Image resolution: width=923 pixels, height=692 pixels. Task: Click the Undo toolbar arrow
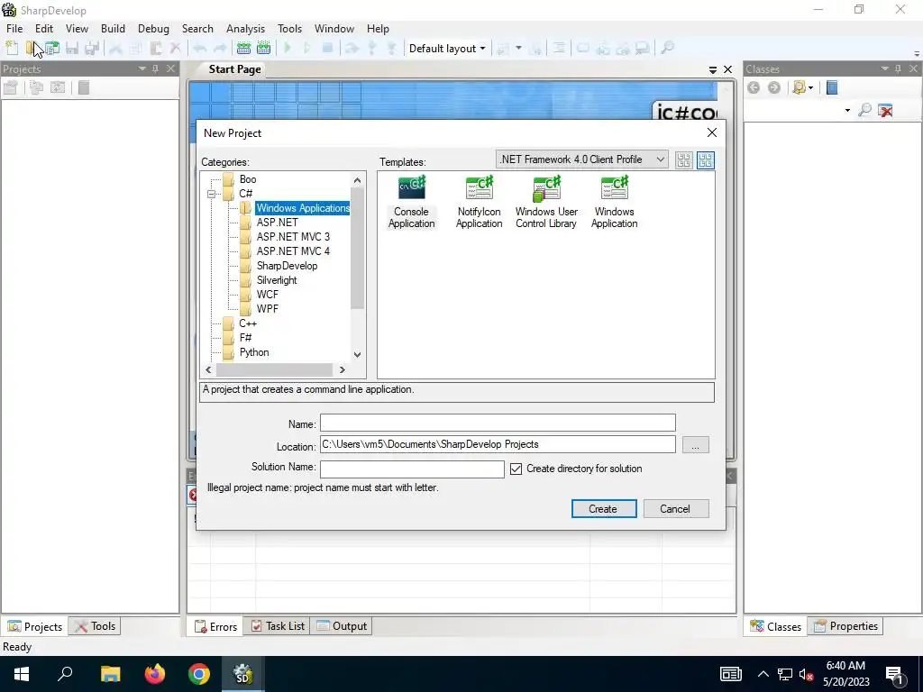(199, 49)
